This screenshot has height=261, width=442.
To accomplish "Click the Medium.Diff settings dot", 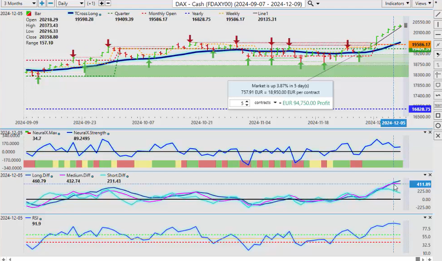I will click(x=92, y=176).
